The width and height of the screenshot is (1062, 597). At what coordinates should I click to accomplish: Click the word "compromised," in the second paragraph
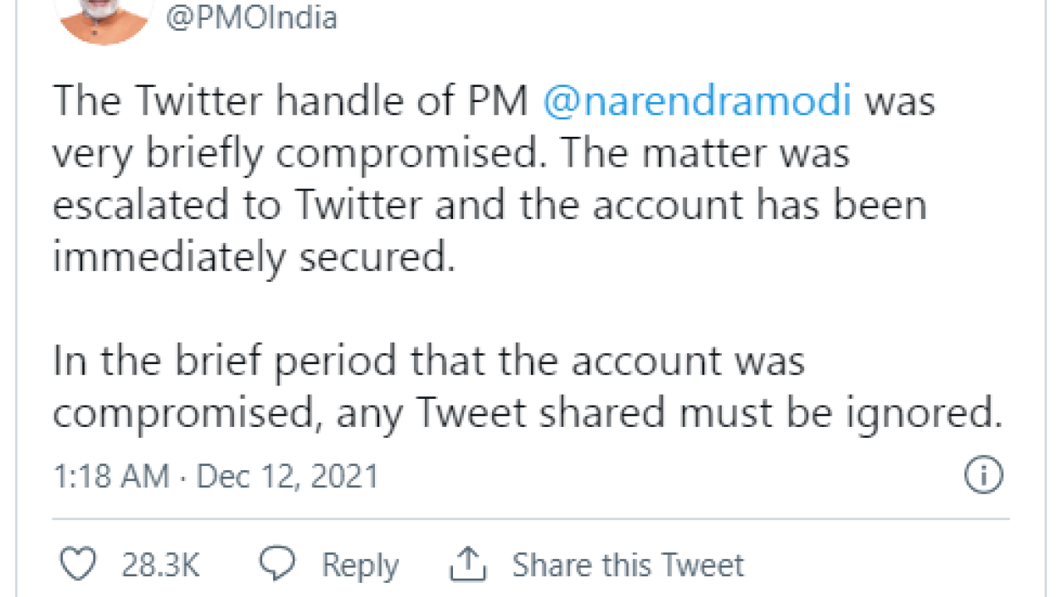[x=186, y=414]
